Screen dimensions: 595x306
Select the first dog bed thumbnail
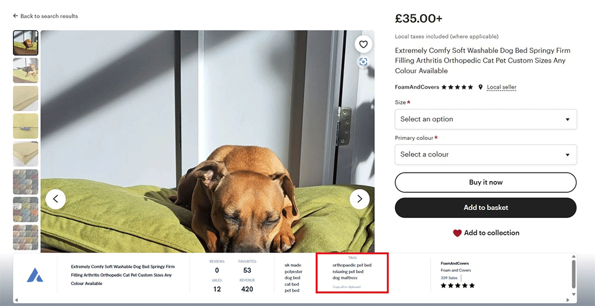pyautogui.click(x=26, y=43)
